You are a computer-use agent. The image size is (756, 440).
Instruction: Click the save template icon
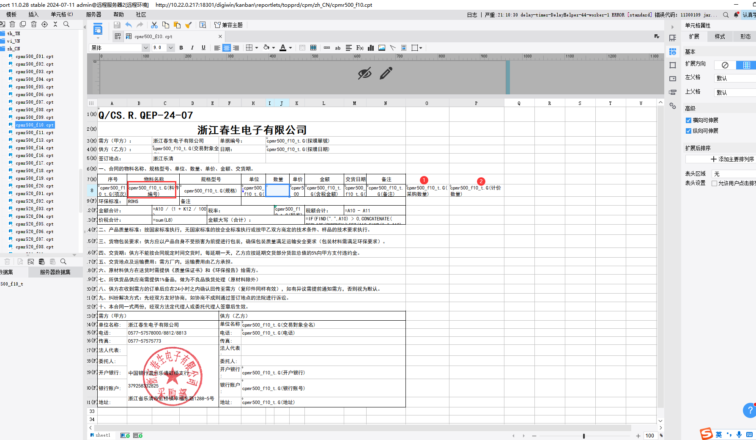pos(117,25)
